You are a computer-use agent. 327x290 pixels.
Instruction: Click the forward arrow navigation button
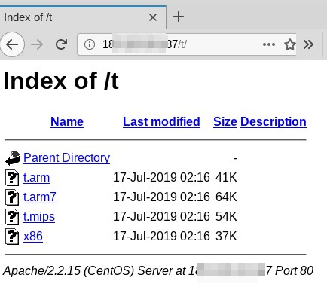(x=37, y=45)
